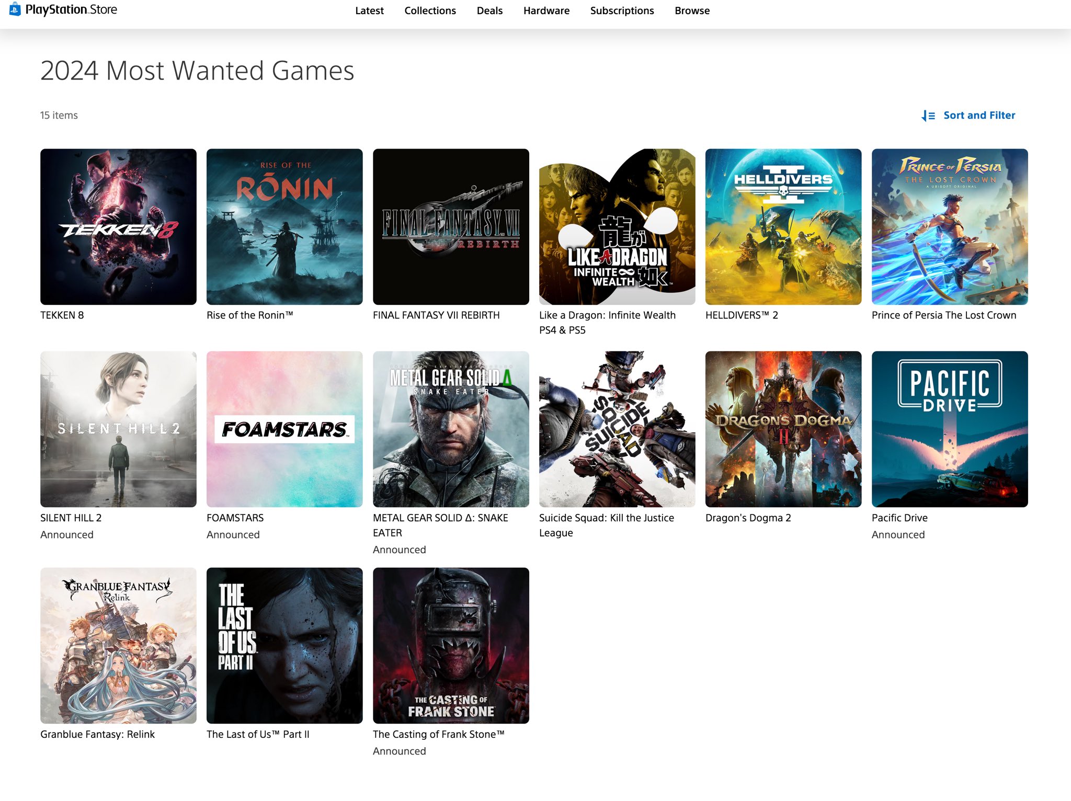Image resolution: width=1071 pixels, height=801 pixels.
Task: Open the Rise of the Ronin™ title link
Action: click(x=250, y=315)
